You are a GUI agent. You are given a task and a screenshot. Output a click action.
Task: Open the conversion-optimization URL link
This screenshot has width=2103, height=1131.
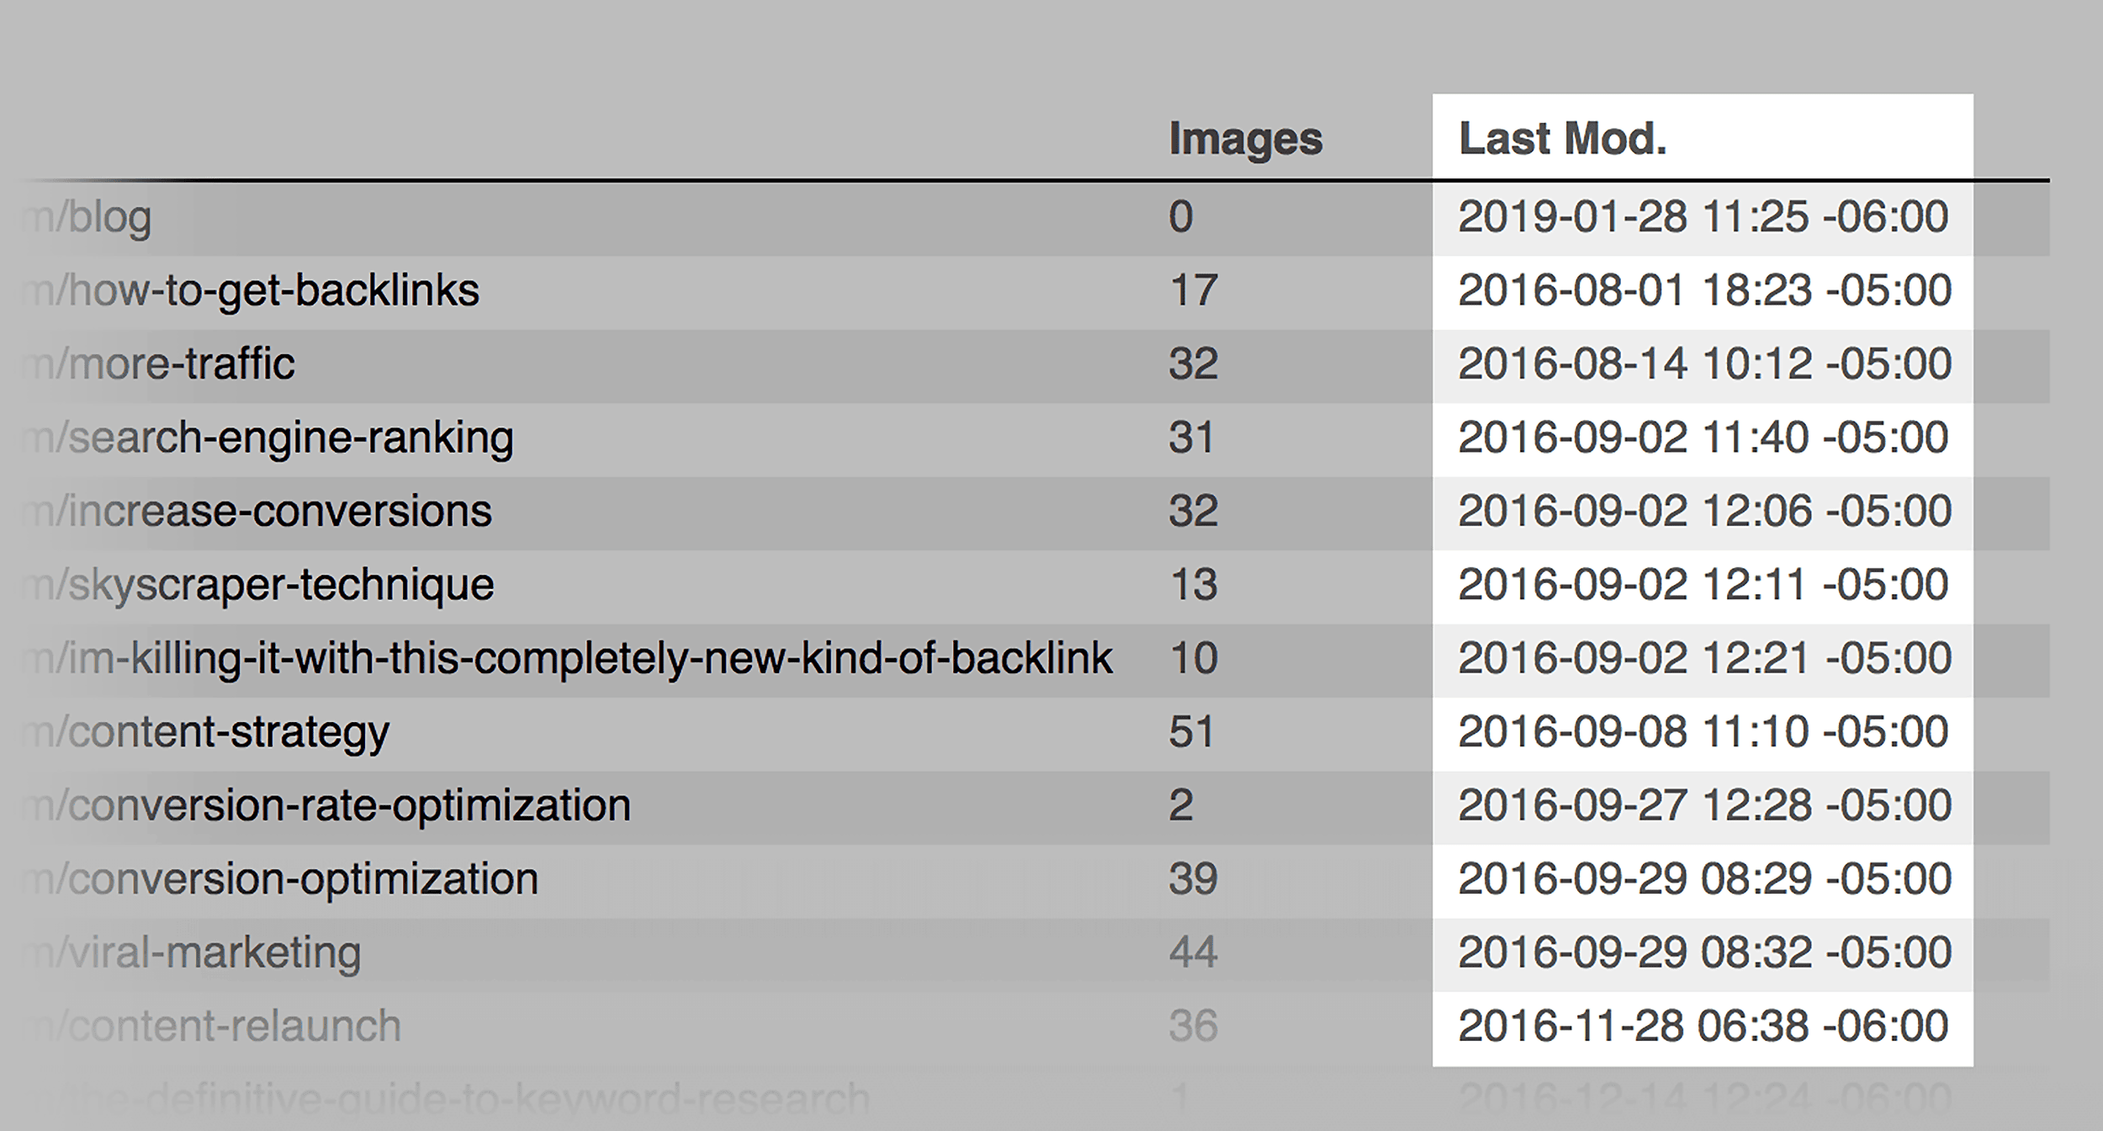click(x=281, y=880)
